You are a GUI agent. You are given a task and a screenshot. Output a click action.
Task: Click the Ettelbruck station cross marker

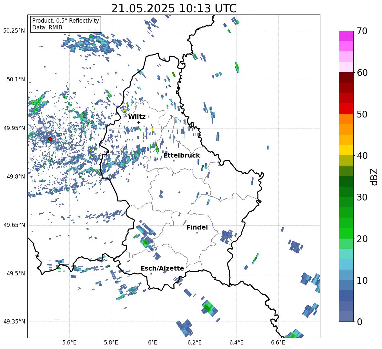click(174, 161)
